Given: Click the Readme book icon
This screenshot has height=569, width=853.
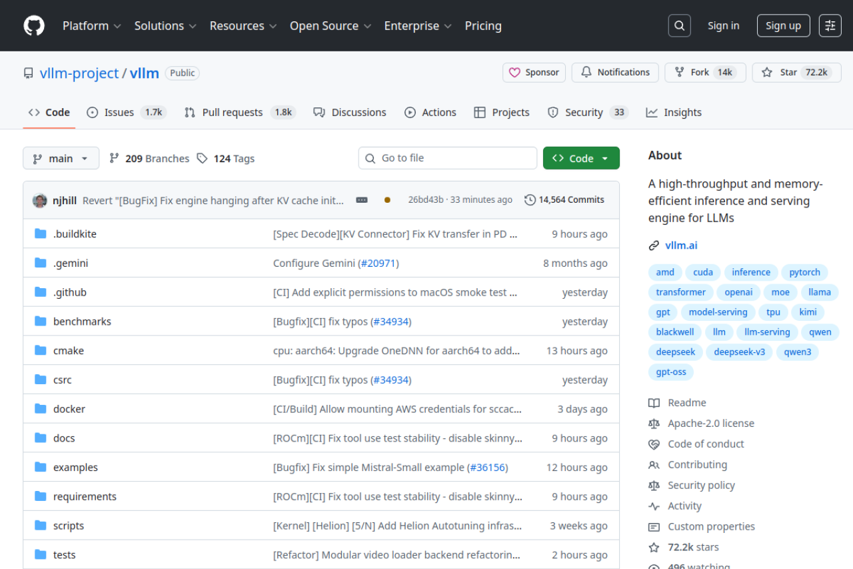Looking at the screenshot, I should 654,402.
